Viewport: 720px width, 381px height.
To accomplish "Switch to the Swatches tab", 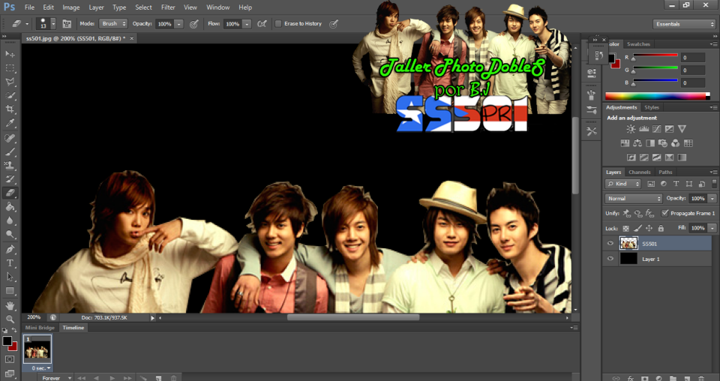I will click(638, 44).
